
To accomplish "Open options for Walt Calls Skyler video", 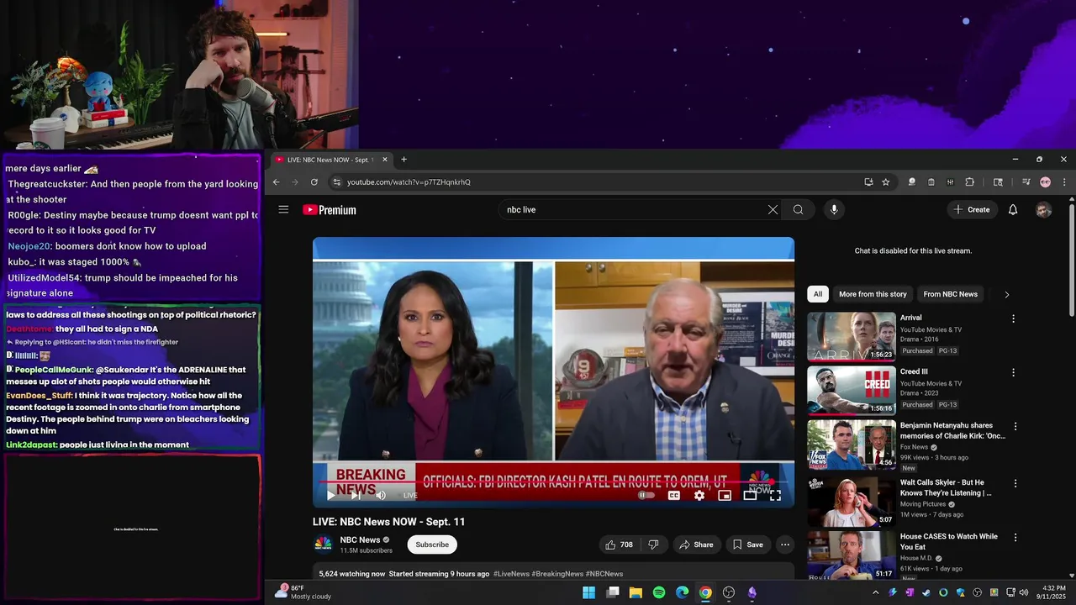I will pos(1015,483).
